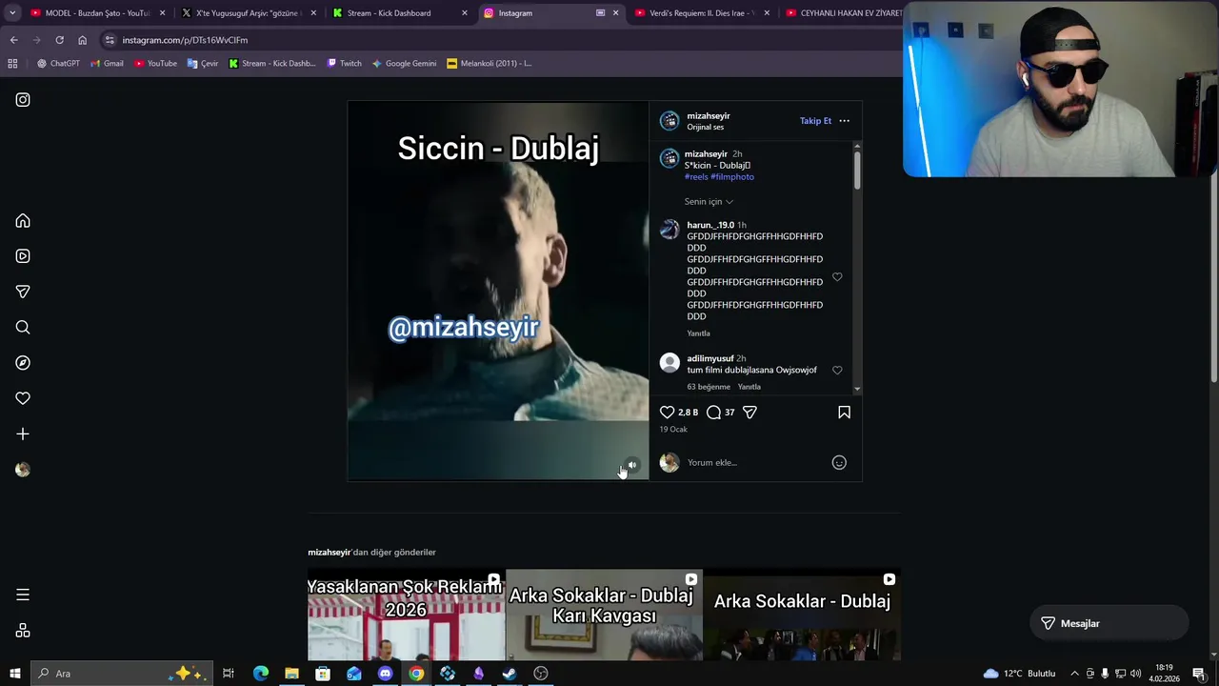
Task: Open mizahseyir profile from the post header
Action: click(x=709, y=116)
